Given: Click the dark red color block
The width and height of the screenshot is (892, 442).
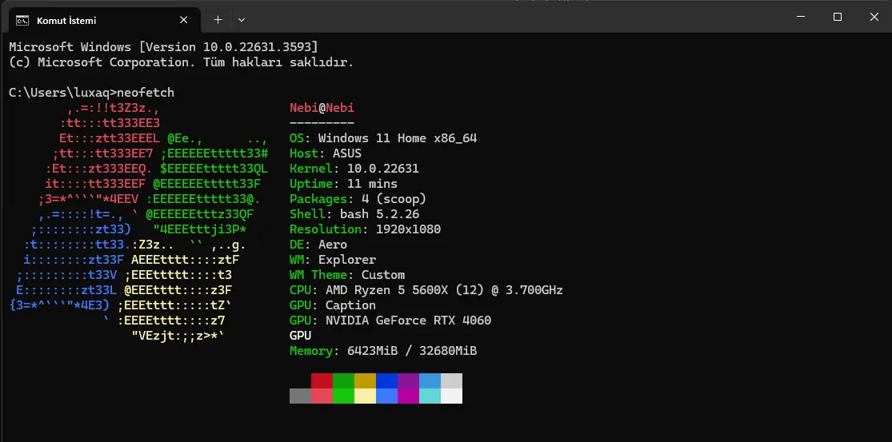Looking at the screenshot, I should [x=322, y=380].
